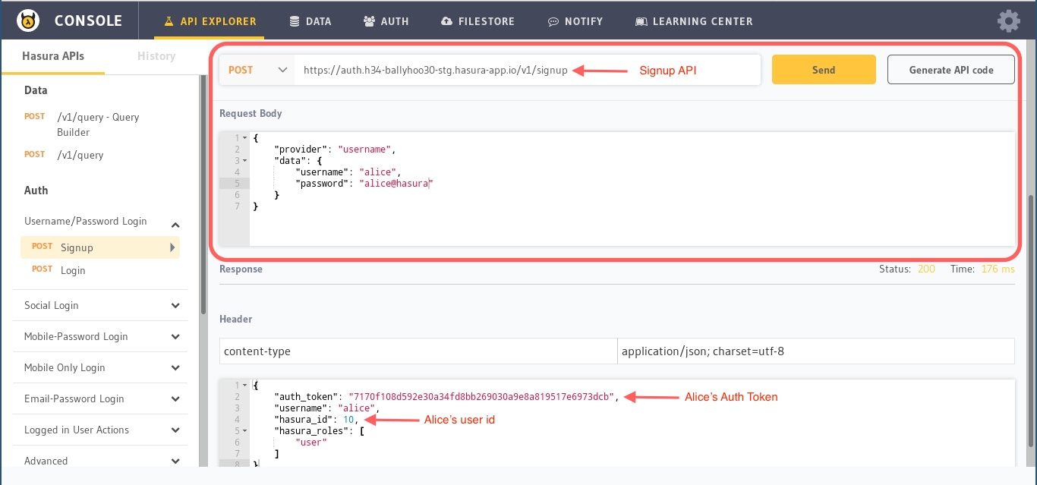This screenshot has width=1037, height=485.
Task: Click the API Explorer flask icon
Action: [169, 21]
